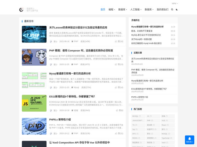Toggle dark mode with the moon icon

pos(177,10)
